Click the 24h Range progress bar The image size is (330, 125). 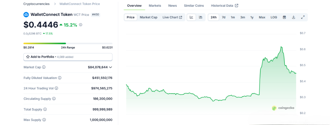(68, 44)
